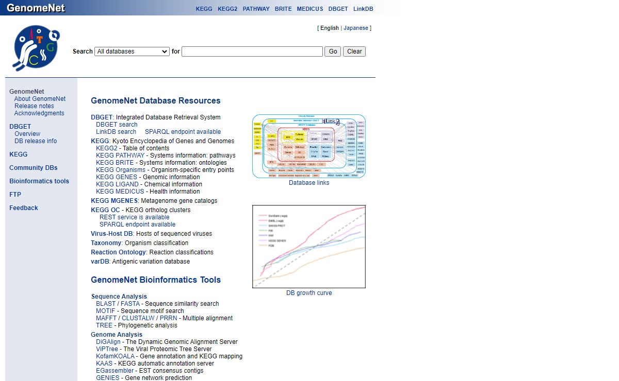Open the Taxonomy link
The height and width of the screenshot is (381, 619).
pos(106,243)
